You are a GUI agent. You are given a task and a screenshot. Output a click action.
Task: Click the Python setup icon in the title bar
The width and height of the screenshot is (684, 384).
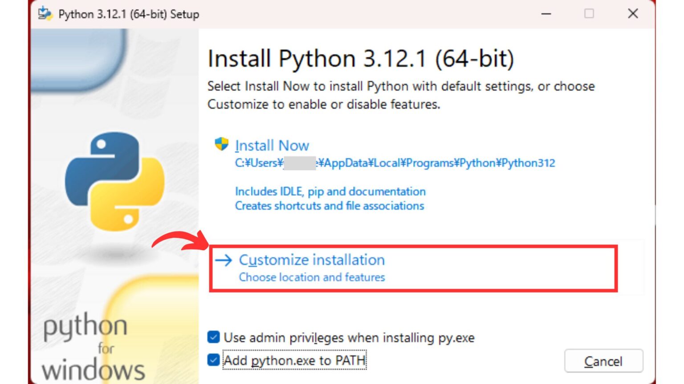click(45, 13)
